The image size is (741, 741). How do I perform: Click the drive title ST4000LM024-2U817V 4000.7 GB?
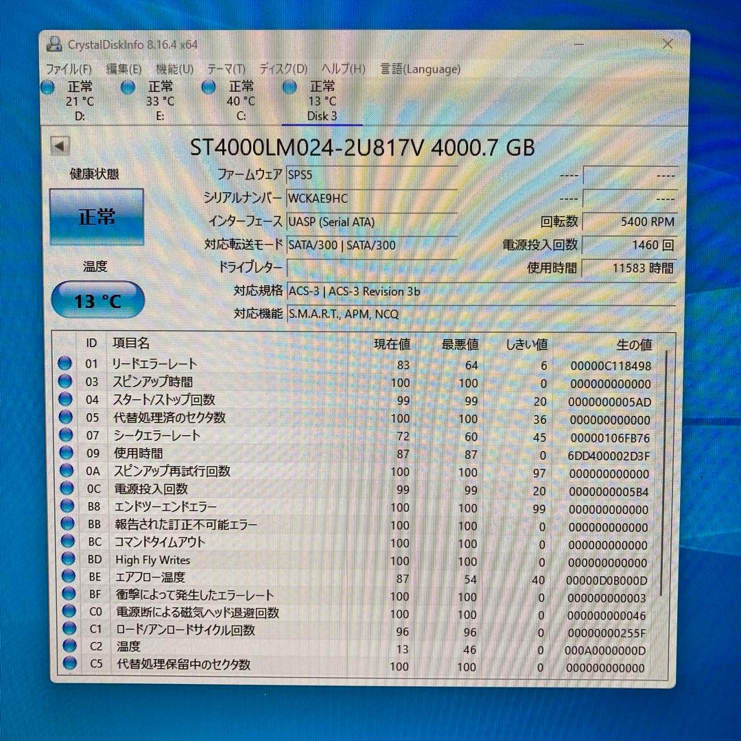click(362, 147)
